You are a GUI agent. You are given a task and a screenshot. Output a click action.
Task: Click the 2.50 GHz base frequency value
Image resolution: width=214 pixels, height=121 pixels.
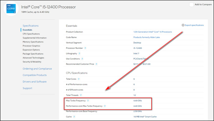tap(138, 111)
